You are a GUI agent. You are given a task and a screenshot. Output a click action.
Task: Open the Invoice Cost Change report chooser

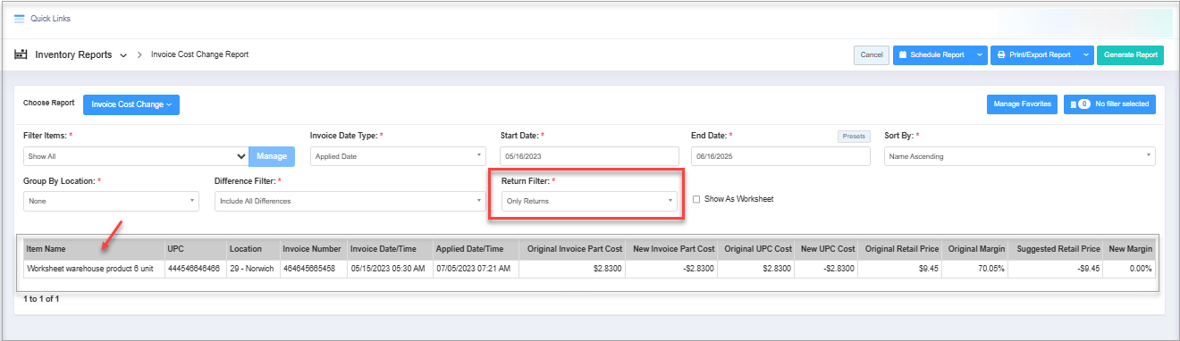(131, 104)
